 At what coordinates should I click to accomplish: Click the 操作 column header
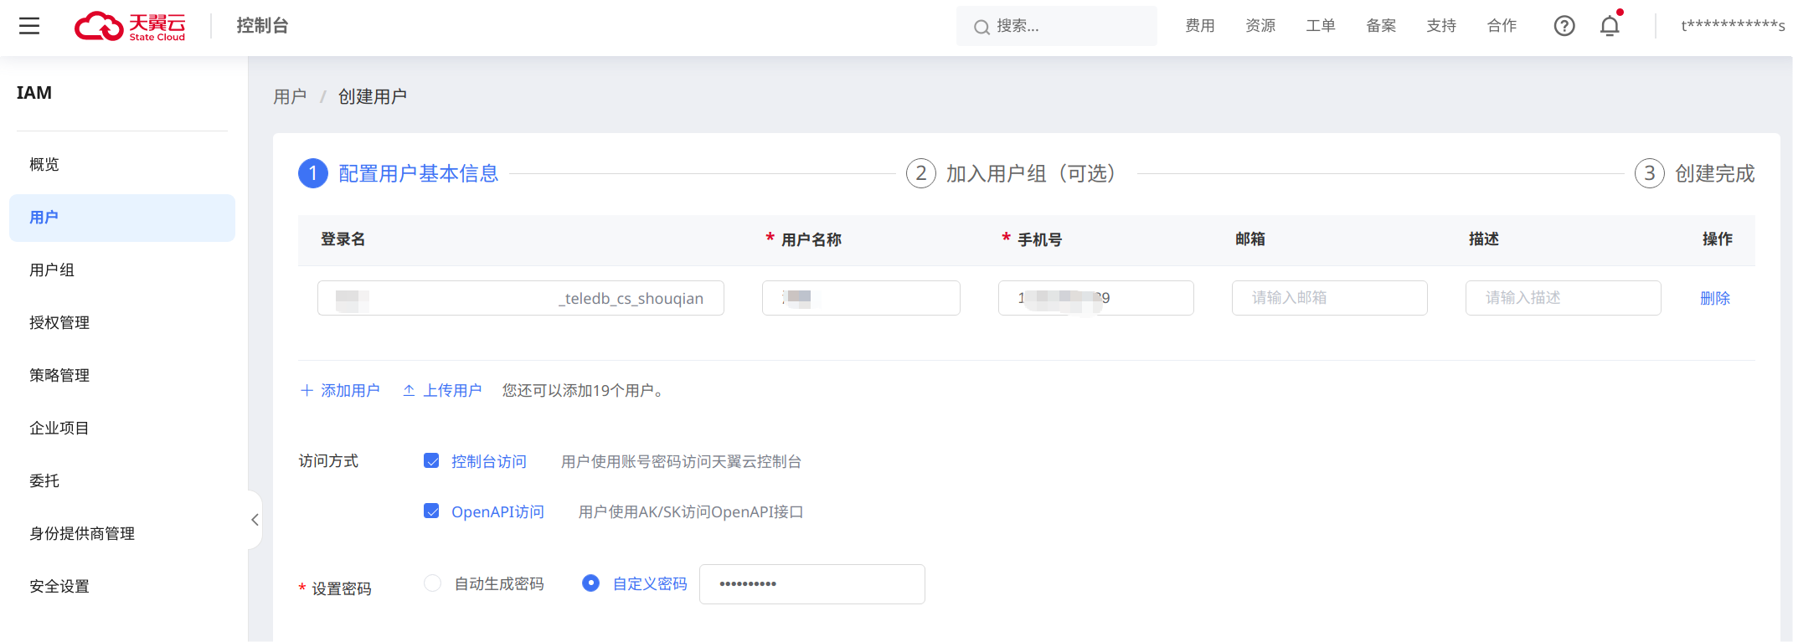pos(1718,239)
